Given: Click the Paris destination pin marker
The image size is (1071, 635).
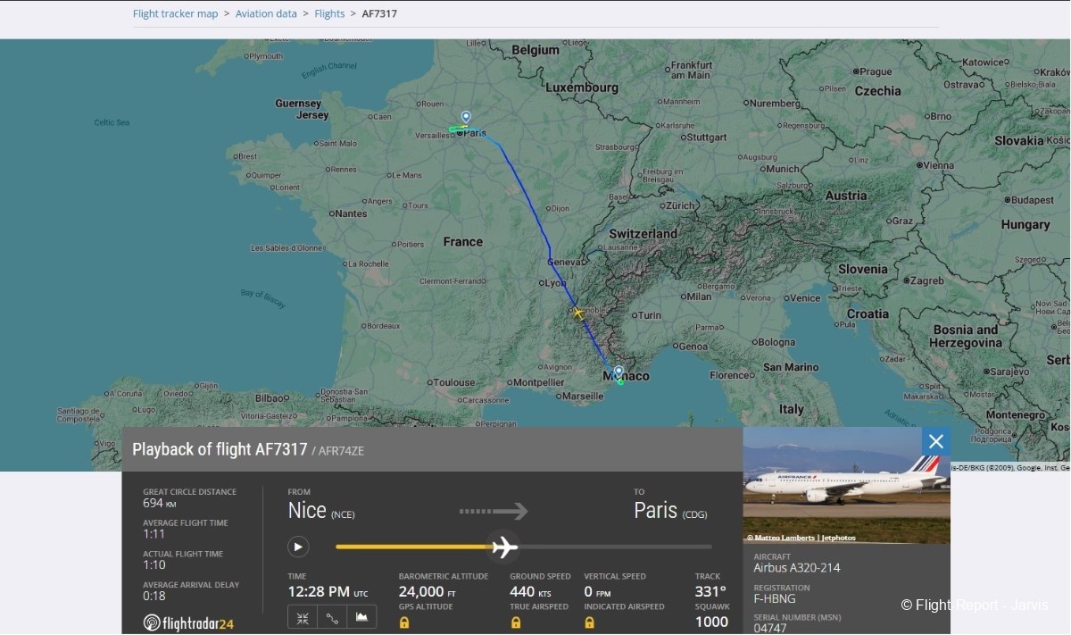Looking at the screenshot, I should click(x=466, y=117).
